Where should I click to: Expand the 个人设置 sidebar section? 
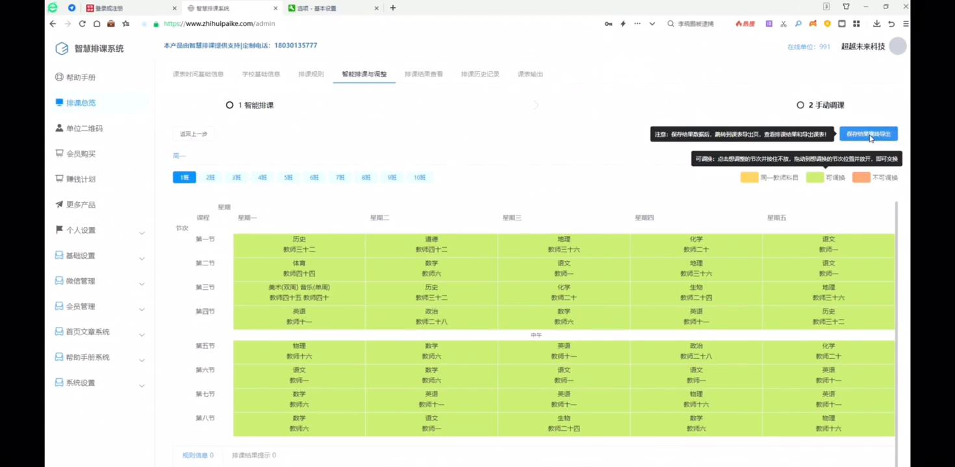pyautogui.click(x=79, y=230)
